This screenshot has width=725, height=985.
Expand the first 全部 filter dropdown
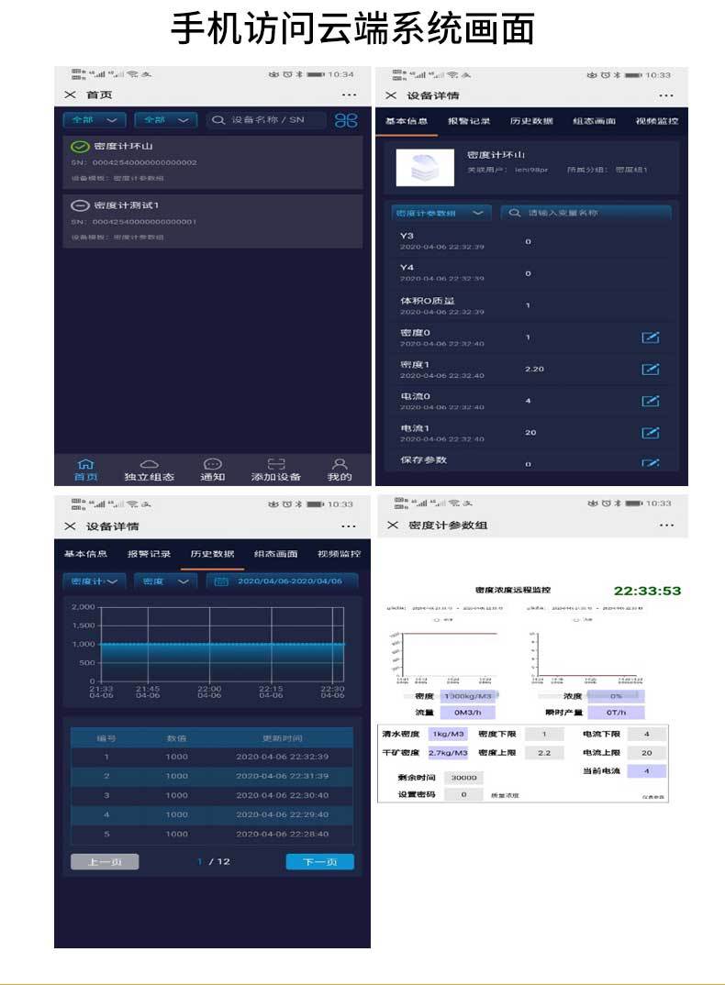click(95, 120)
